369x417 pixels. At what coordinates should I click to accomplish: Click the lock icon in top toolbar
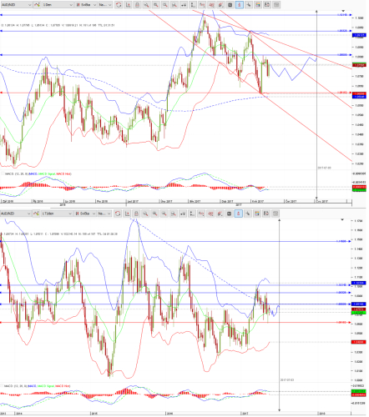137,5
